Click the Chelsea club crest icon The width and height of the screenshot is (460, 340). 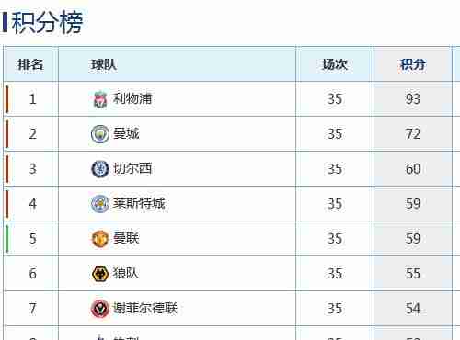point(100,169)
